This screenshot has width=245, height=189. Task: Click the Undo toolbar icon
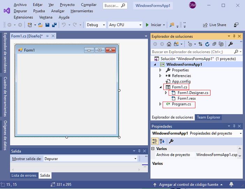(64, 25)
